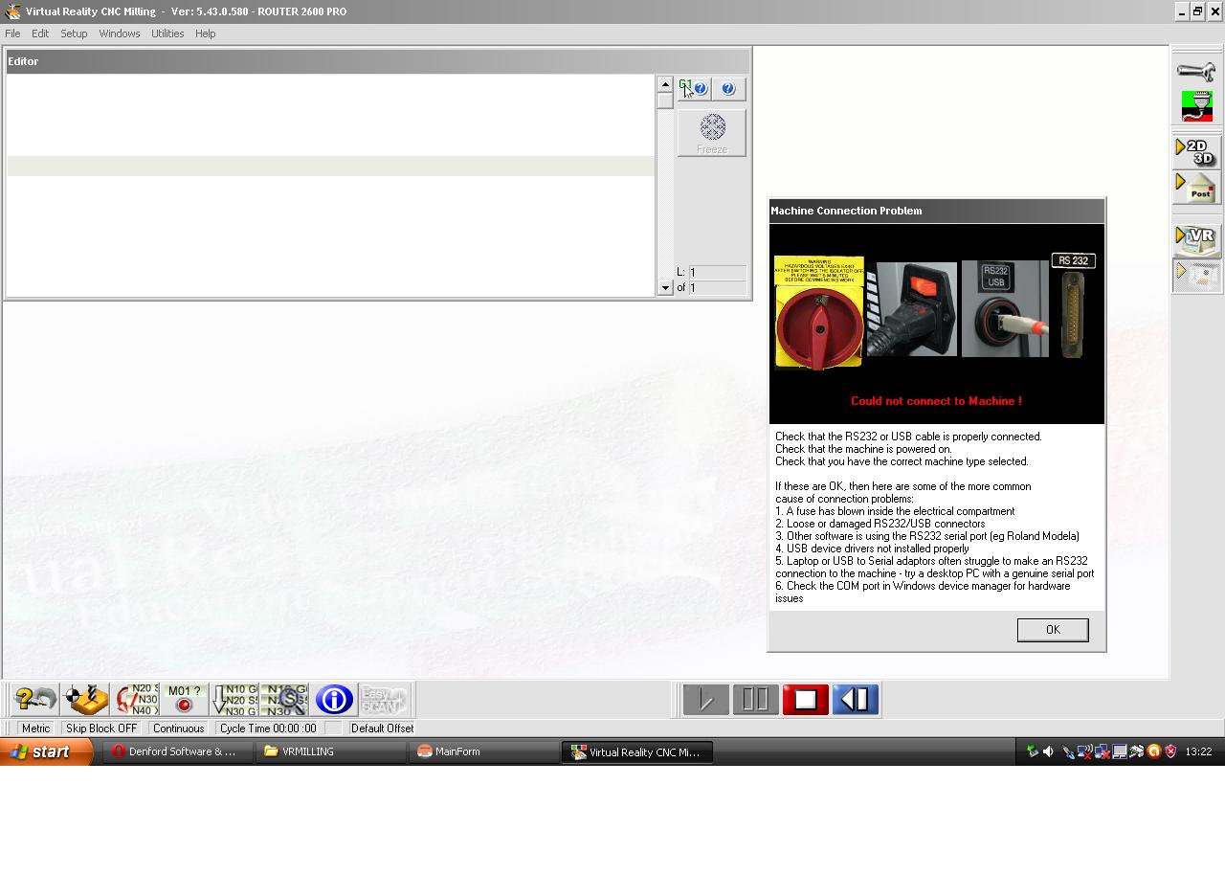Screen dimensions: 1225x874
Task: Click the Editor panel title bar
Action: [x=377, y=61]
